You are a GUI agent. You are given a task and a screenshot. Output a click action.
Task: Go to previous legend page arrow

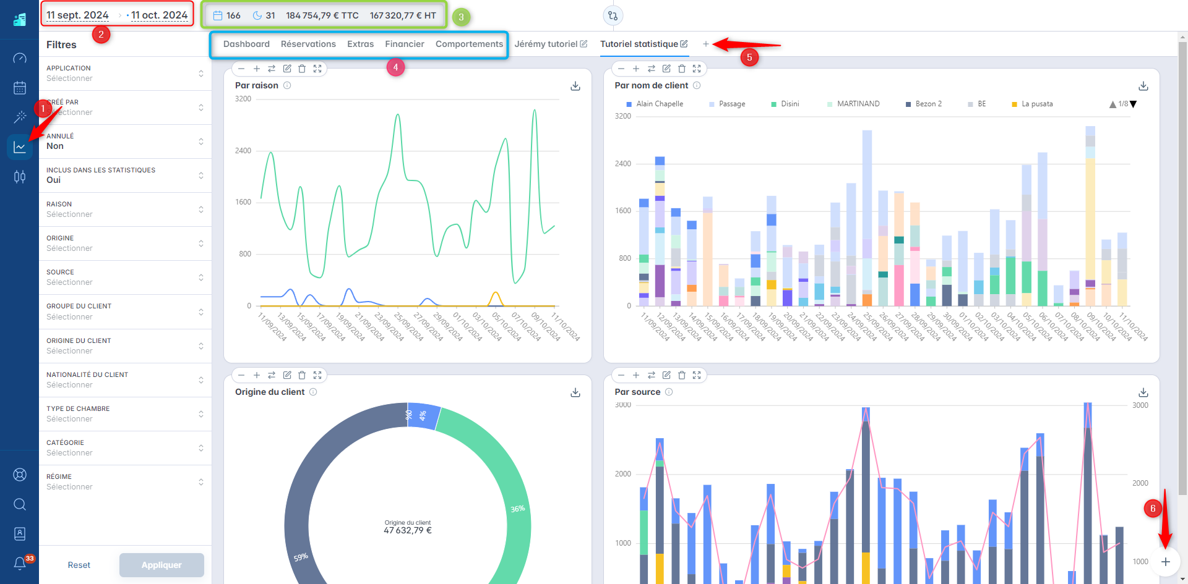coord(1113,104)
